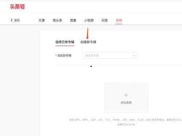Select the 图集 tab
This screenshot has width=182, height=136.
point(73,20)
